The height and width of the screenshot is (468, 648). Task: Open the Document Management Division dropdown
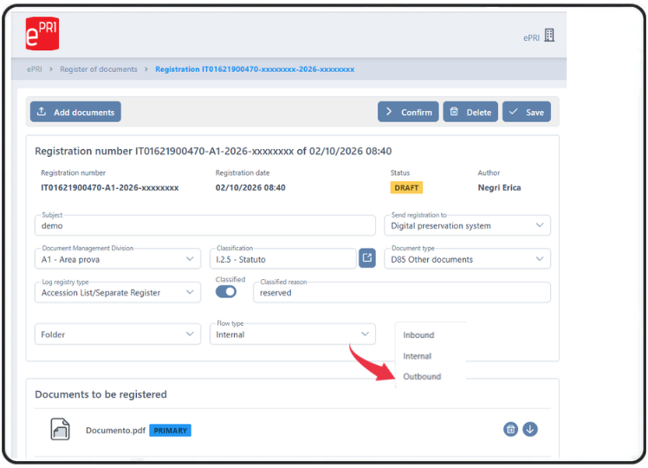point(118,259)
